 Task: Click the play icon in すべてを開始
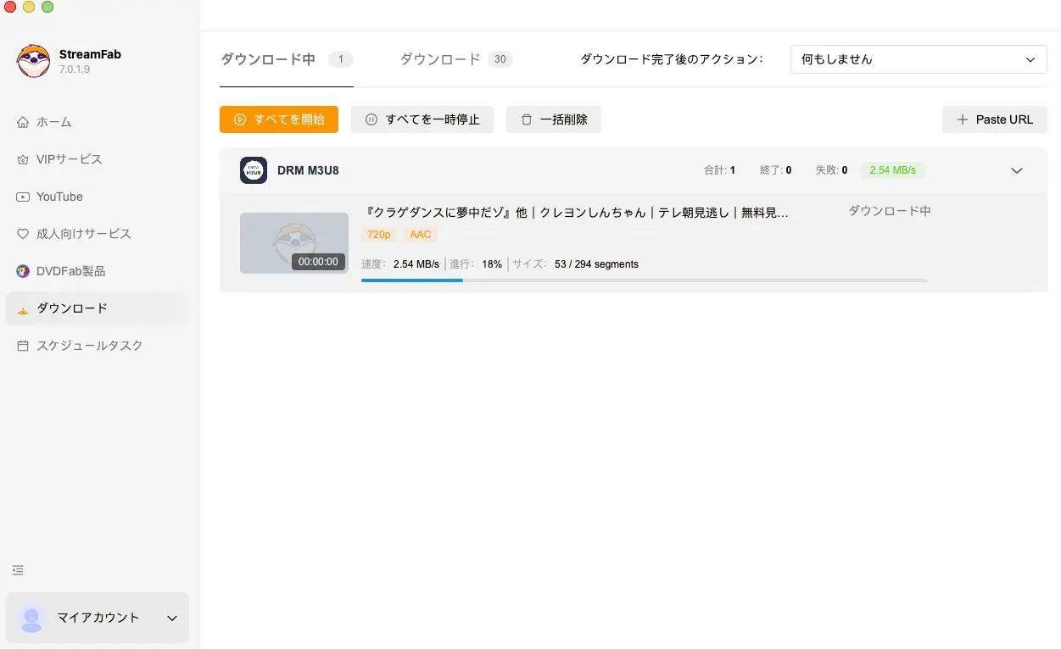point(240,119)
